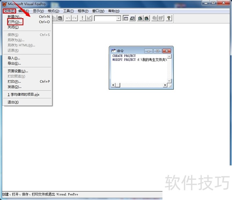This screenshot has width=232, height=200.
Task: Open the 格式(O) menu
Action: pyautogui.click(x=53, y=11)
